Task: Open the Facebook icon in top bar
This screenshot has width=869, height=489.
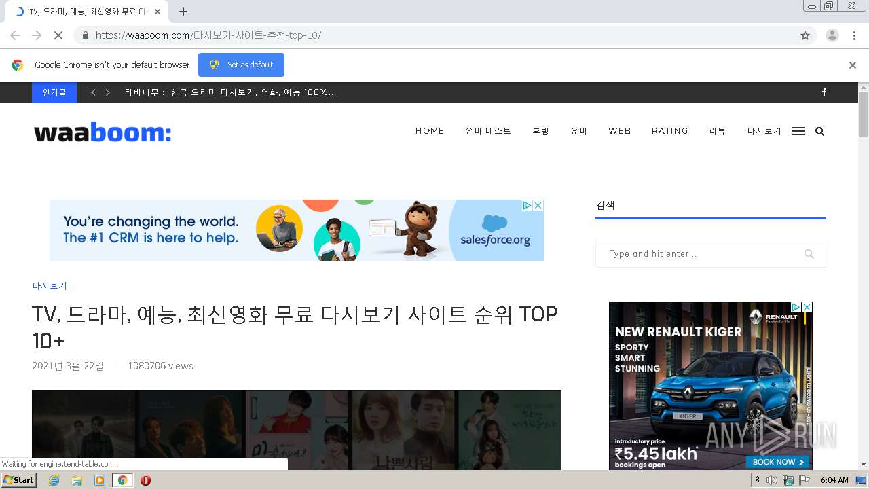Action: pyautogui.click(x=824, y=92)
